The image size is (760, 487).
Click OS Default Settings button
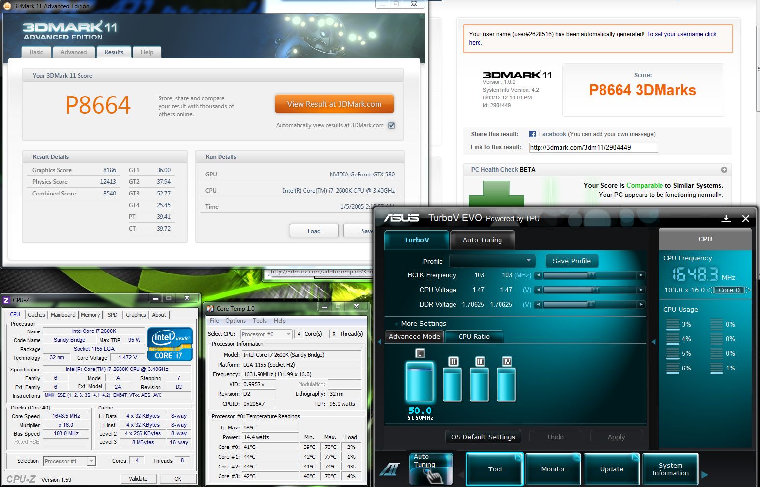tap(483, 437)
